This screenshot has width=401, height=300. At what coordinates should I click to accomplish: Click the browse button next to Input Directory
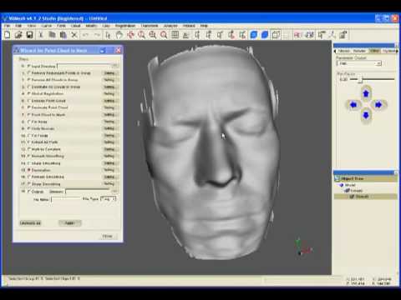pyautogui.click(x=114, y=66)
